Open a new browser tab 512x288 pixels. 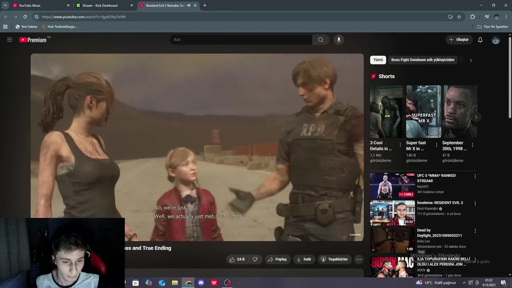205,6
